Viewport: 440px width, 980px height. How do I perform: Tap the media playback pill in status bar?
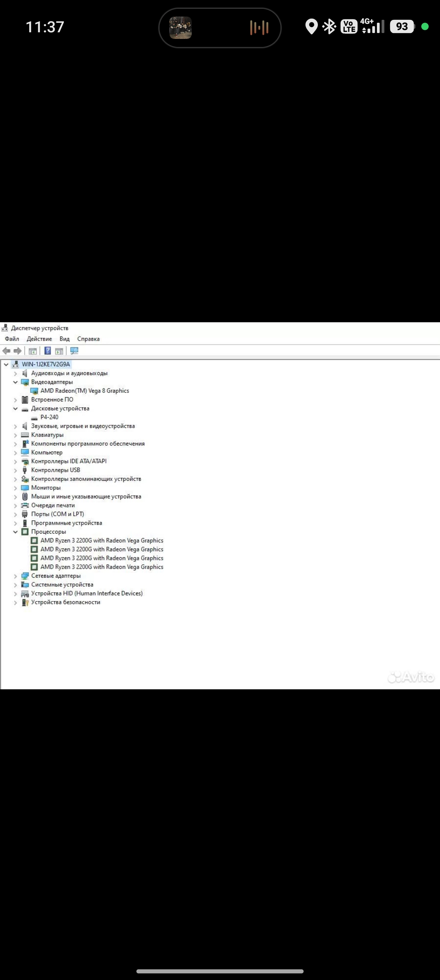coord(220,28)
